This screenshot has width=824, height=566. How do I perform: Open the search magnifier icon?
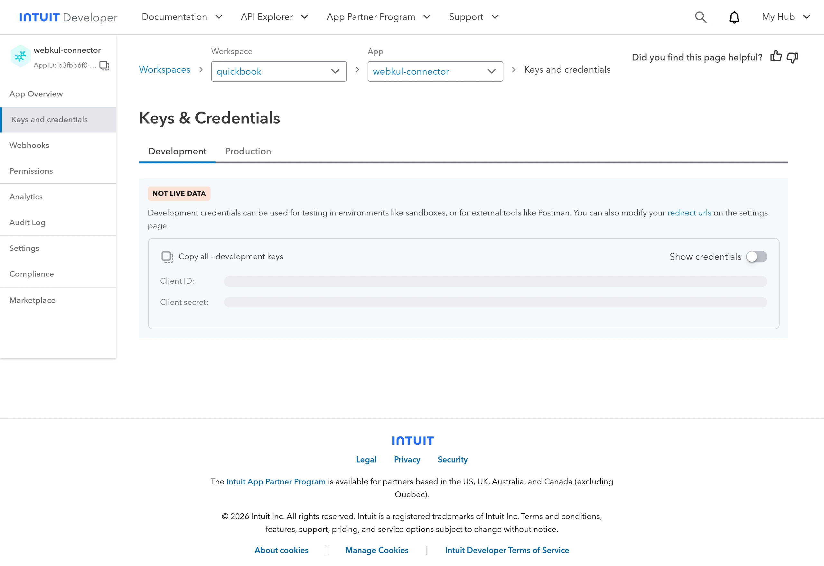pyautogui.click(x=700, y=17)
